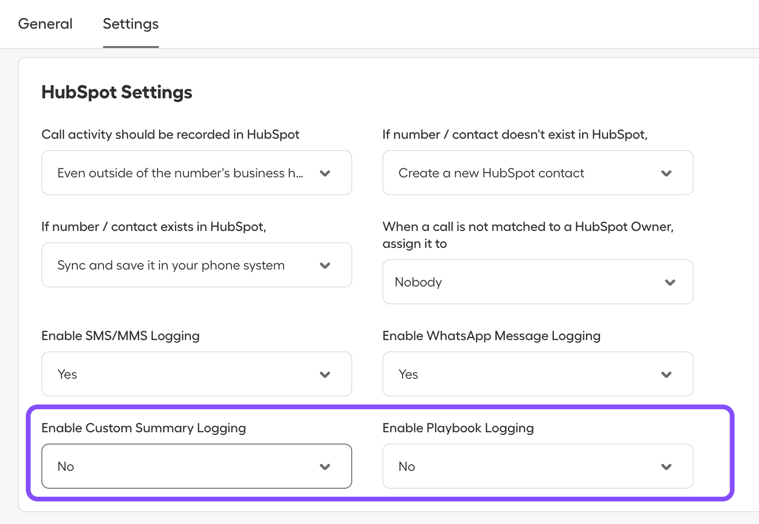Open the Enable Custom Summary Logging dropdown
The width and height of the screenshot is (759, 524).
[x=196, y=466]
